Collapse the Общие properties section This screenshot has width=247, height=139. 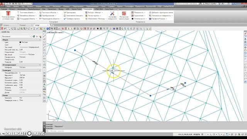(x=39, y=40)
